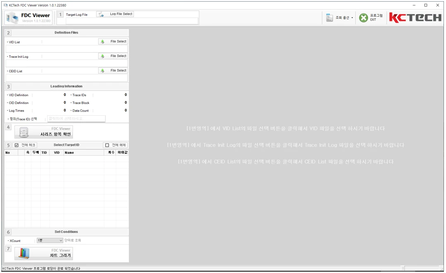
Task: Click the Set Conditions section header
Action: pos(67,232)
